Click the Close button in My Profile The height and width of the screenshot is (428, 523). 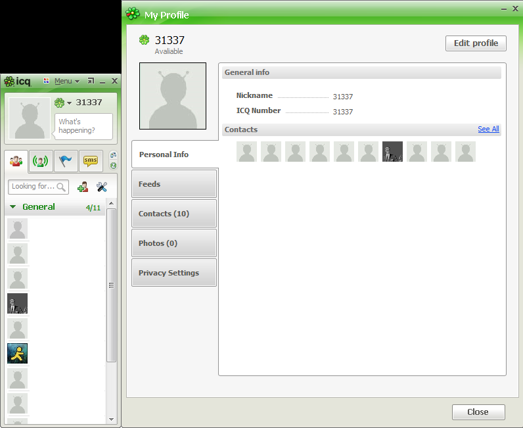(478, 412)
